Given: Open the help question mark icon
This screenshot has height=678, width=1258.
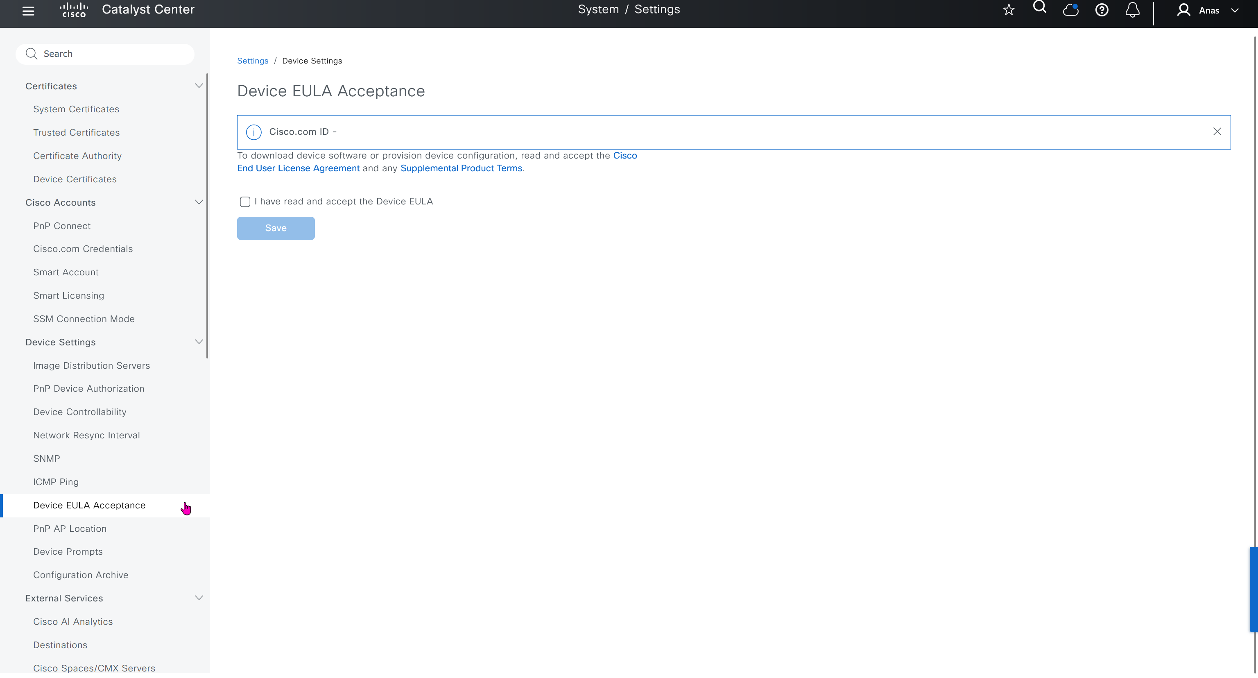Looking at the screenshot, I should coord(1102,10).
